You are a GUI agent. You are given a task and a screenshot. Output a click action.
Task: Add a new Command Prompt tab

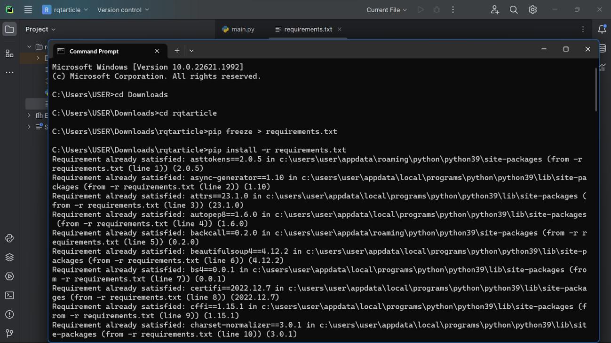pyautogui.click(x=177, y=51)
